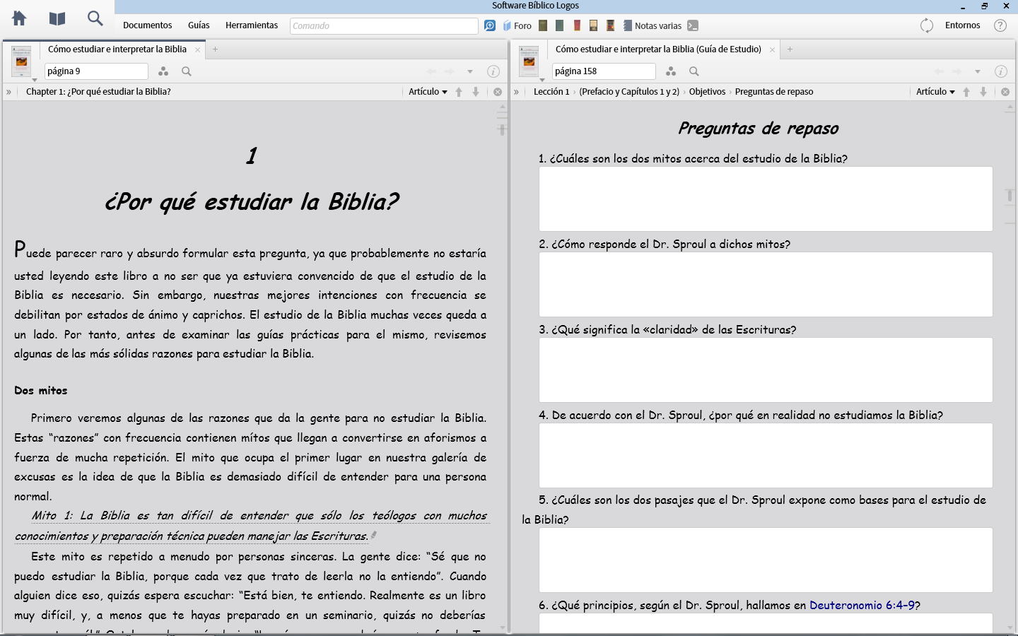Open the Library book icon

pyautogui.click(x=57, y=18)
